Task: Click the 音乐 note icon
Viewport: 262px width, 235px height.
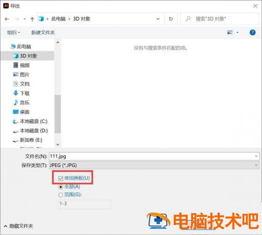Action: [x=16, y=102]
